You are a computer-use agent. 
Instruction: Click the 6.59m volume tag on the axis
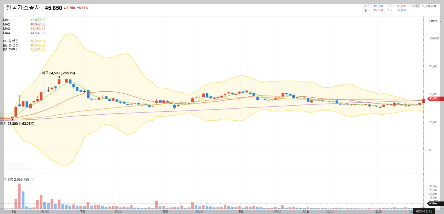point(435,203)
